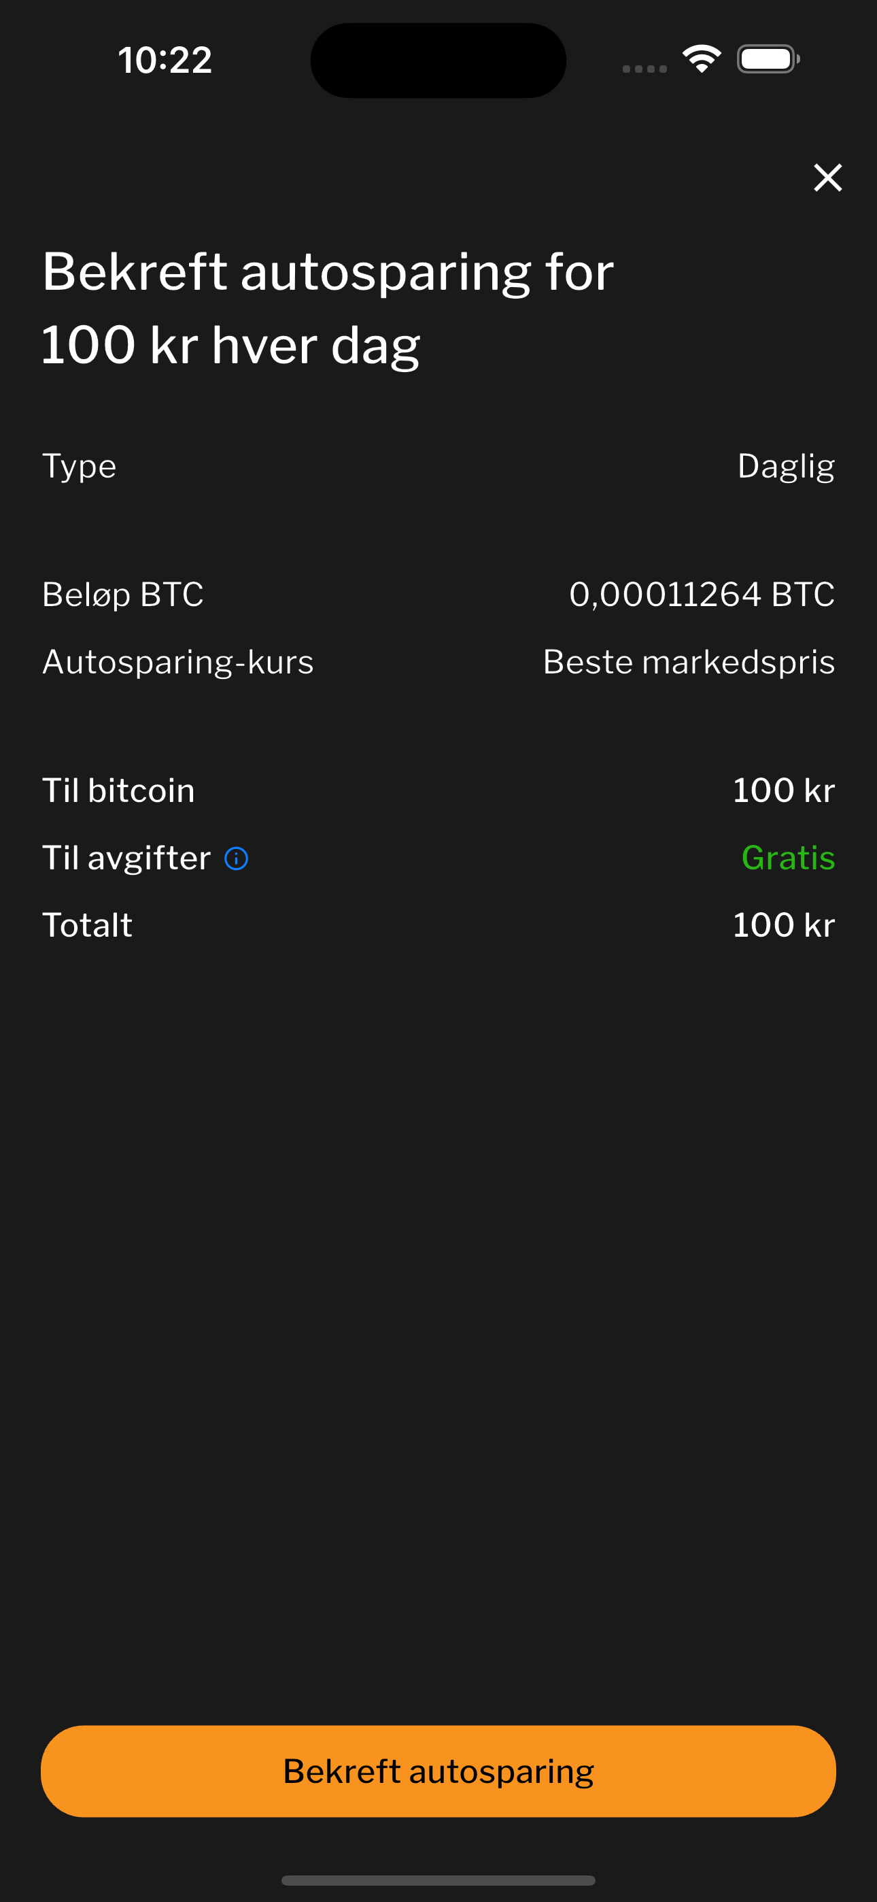Select the Beløp BTC label
This screenshot has width=877, height=1902.
coord(122,595)
